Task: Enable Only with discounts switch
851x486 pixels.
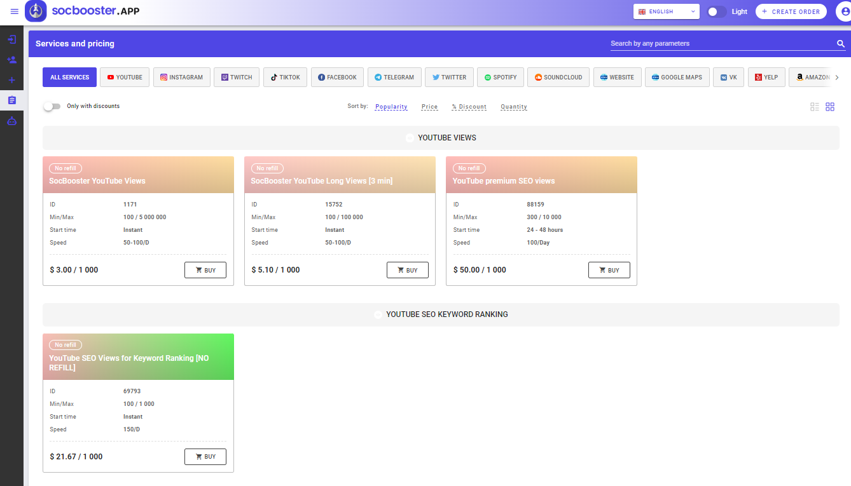Action: [x=52, y=106]
